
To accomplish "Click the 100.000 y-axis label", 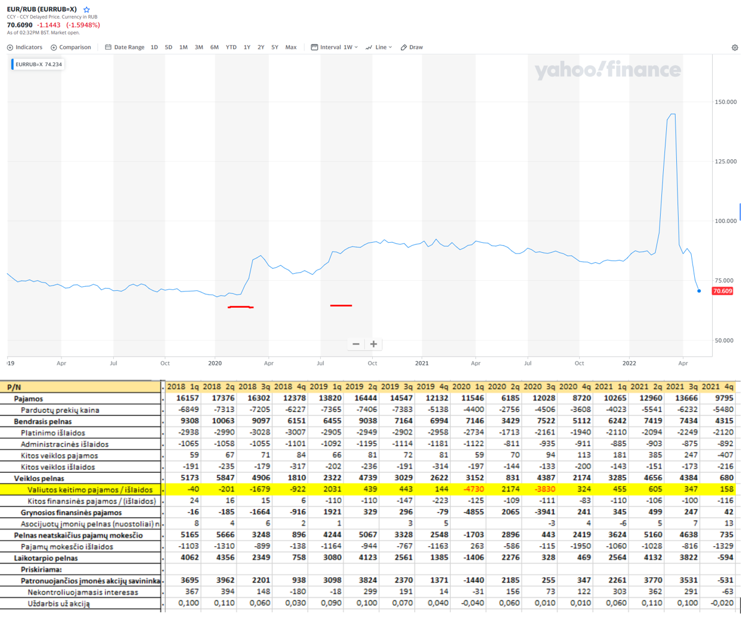I will tap(726, 221).
